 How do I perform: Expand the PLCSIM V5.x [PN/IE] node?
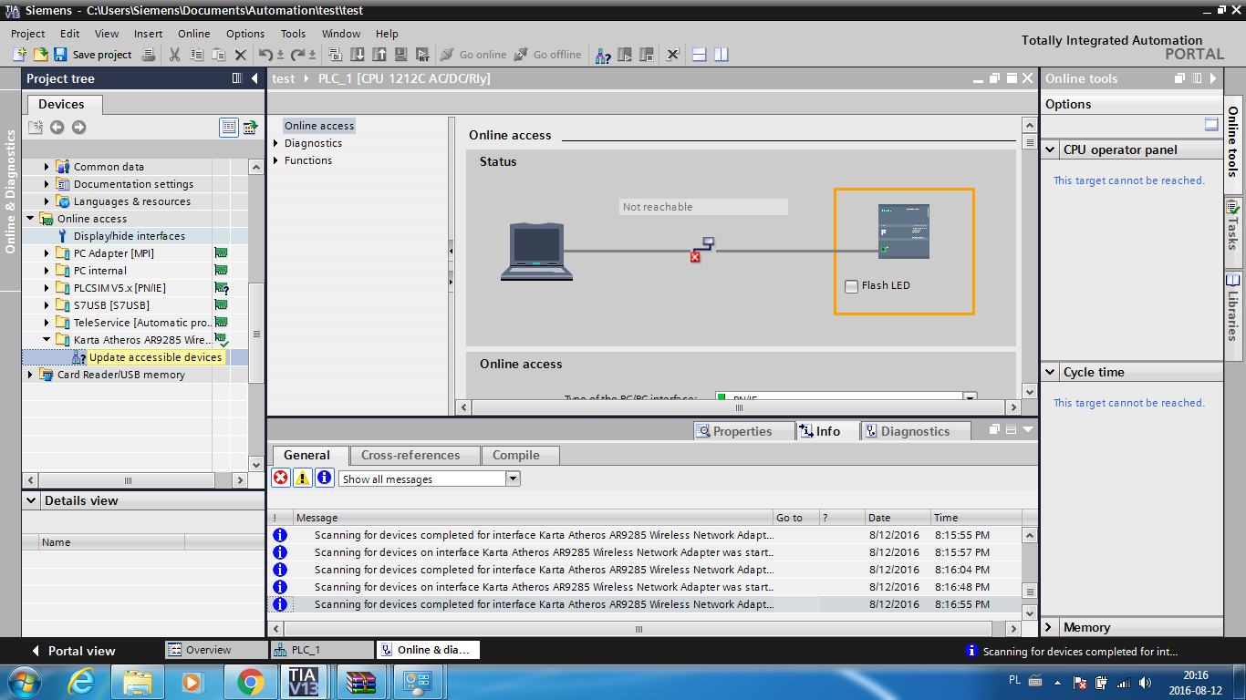pos(47,288)
